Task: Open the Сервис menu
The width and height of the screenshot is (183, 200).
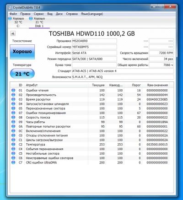Action: [39, 14]
